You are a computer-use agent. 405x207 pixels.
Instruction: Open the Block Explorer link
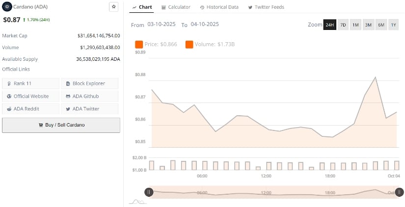click(x=89, y=83)
